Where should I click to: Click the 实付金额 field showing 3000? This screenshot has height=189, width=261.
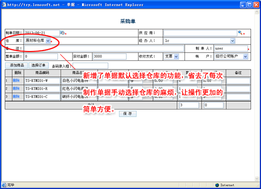click(x=109, y=56)
